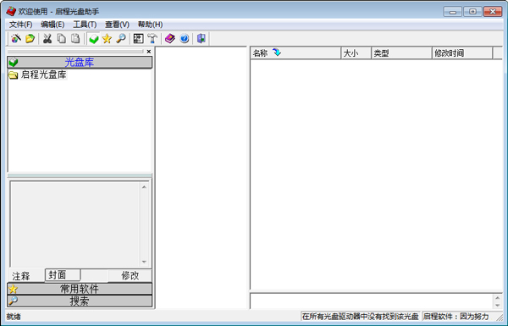Toggle the green disc library toolbar icon

(x=94, y=39)
